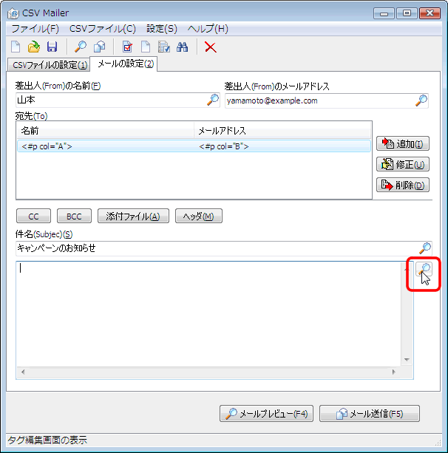The height and width of the screenshot is (453, 448).
Task: Click magnifier icon beside subject field
Action: coord(425,248)
